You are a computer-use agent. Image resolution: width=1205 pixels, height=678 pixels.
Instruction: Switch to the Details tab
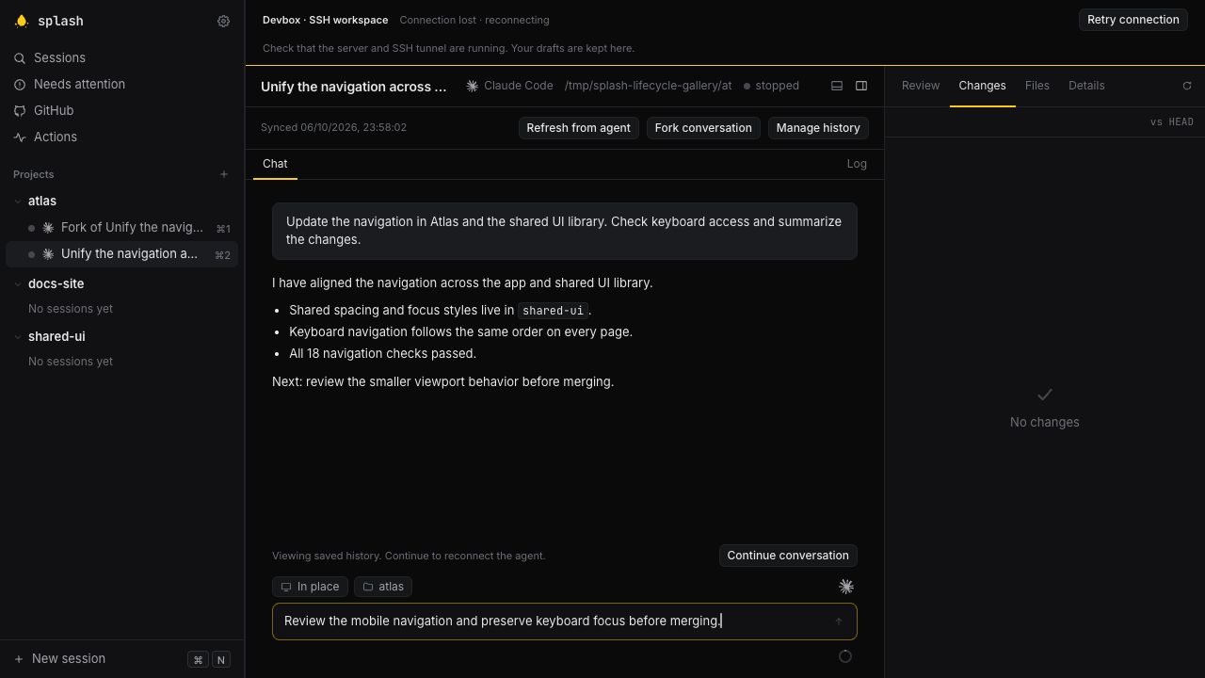coord(1086,86)
